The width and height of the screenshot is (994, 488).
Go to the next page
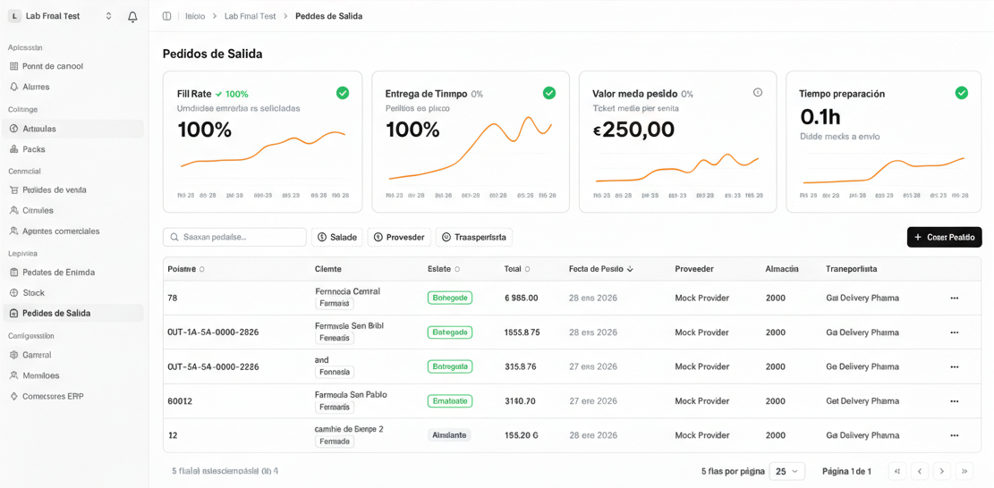click(942, 471)
